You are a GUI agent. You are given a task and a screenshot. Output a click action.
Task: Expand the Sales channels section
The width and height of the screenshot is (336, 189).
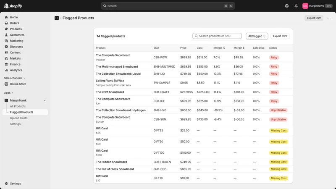14,78
